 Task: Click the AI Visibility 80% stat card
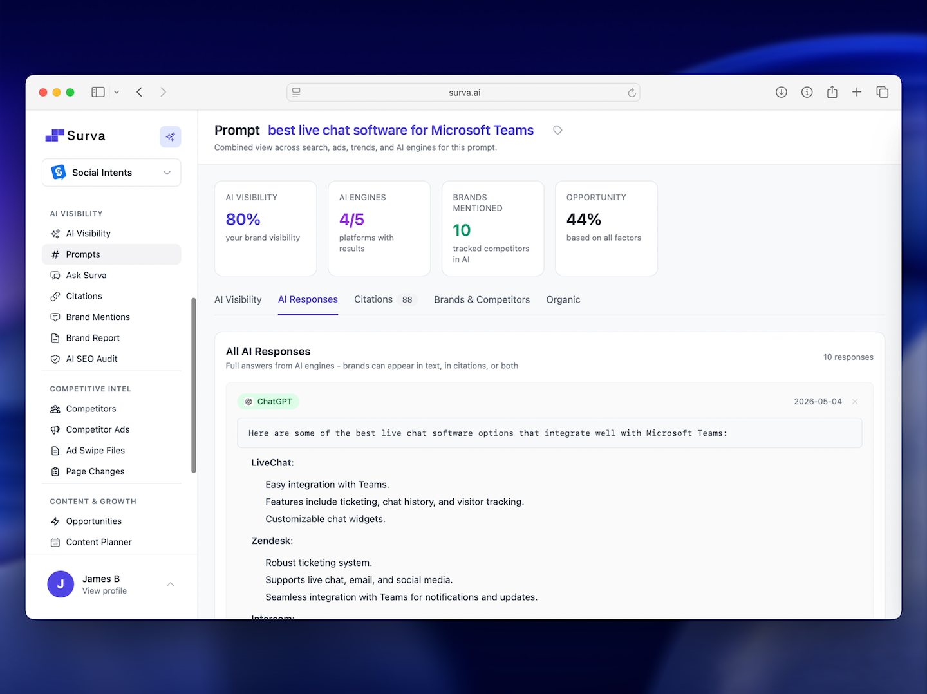pos(265,229)
